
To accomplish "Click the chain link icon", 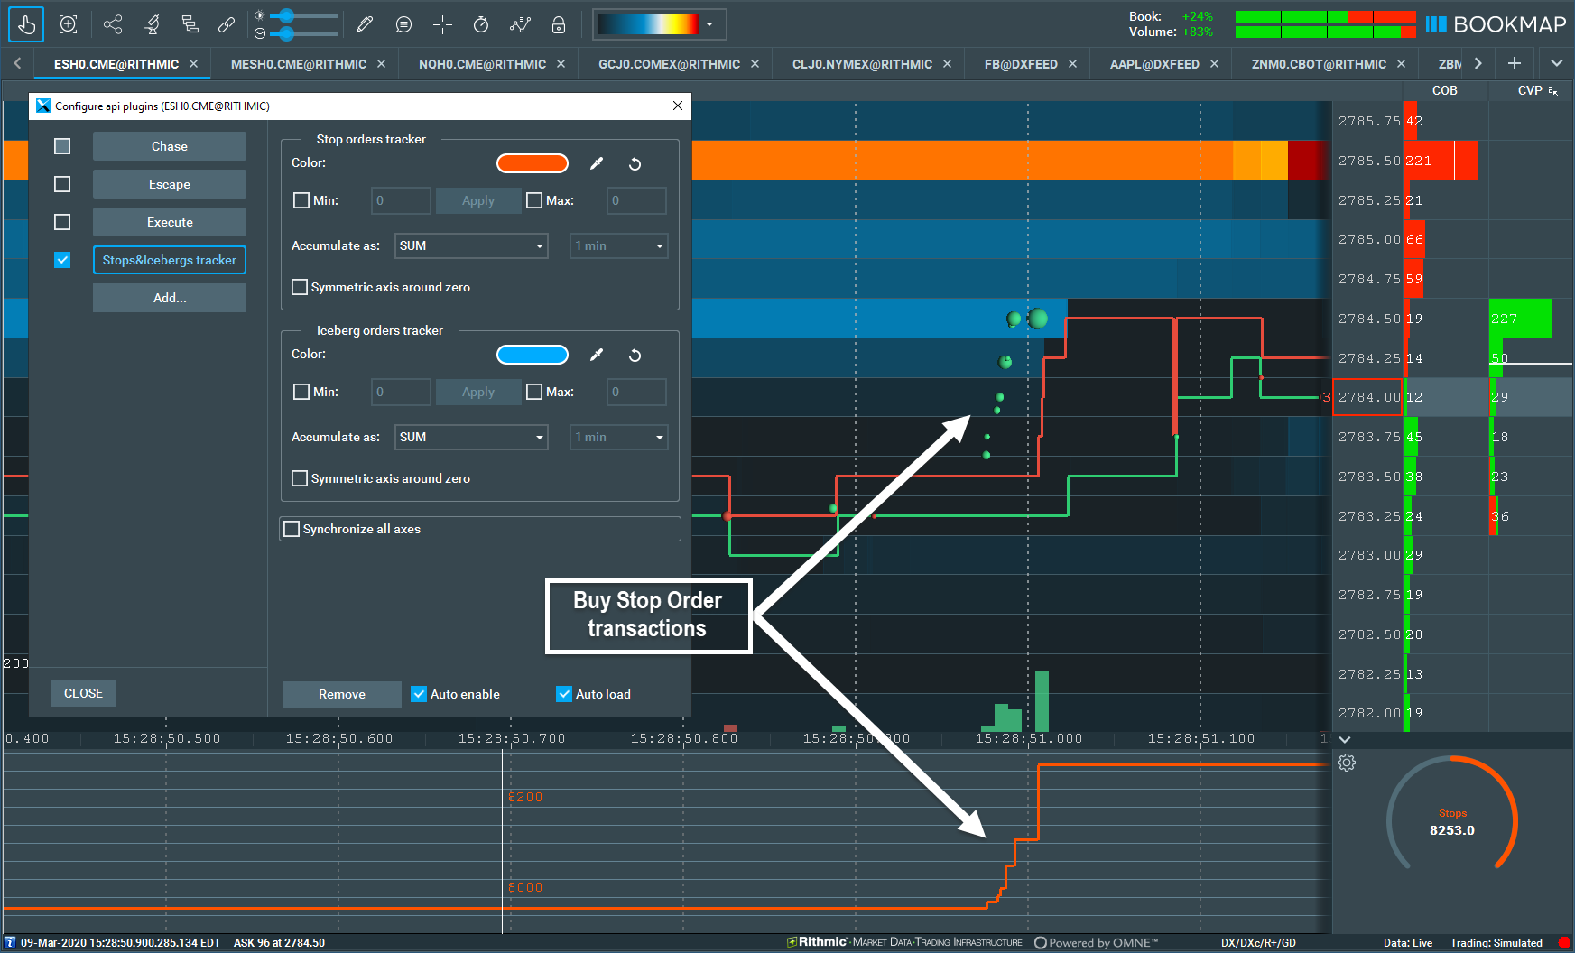I will point(227,24).
